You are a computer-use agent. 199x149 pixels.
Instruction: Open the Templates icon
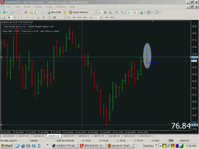(156, 12)
